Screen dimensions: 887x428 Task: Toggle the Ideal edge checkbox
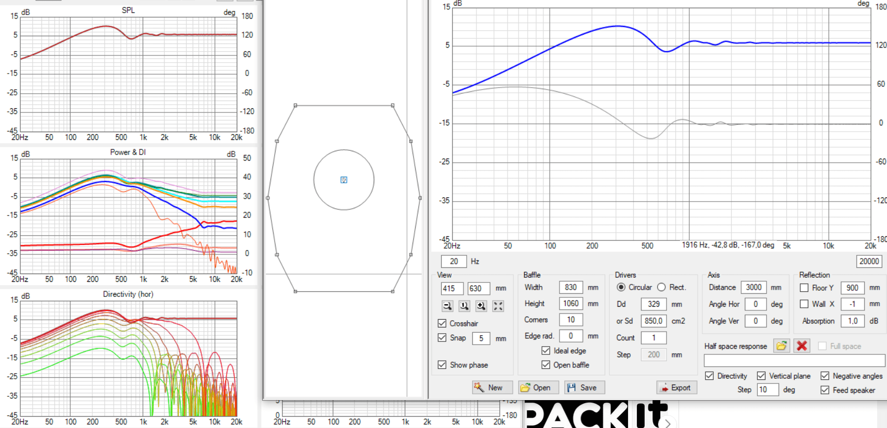click(x=546, y=351)
